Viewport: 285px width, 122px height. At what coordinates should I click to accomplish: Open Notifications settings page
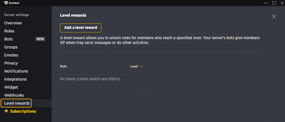click(16, 71)
